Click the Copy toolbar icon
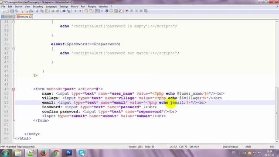 (42, 11)
